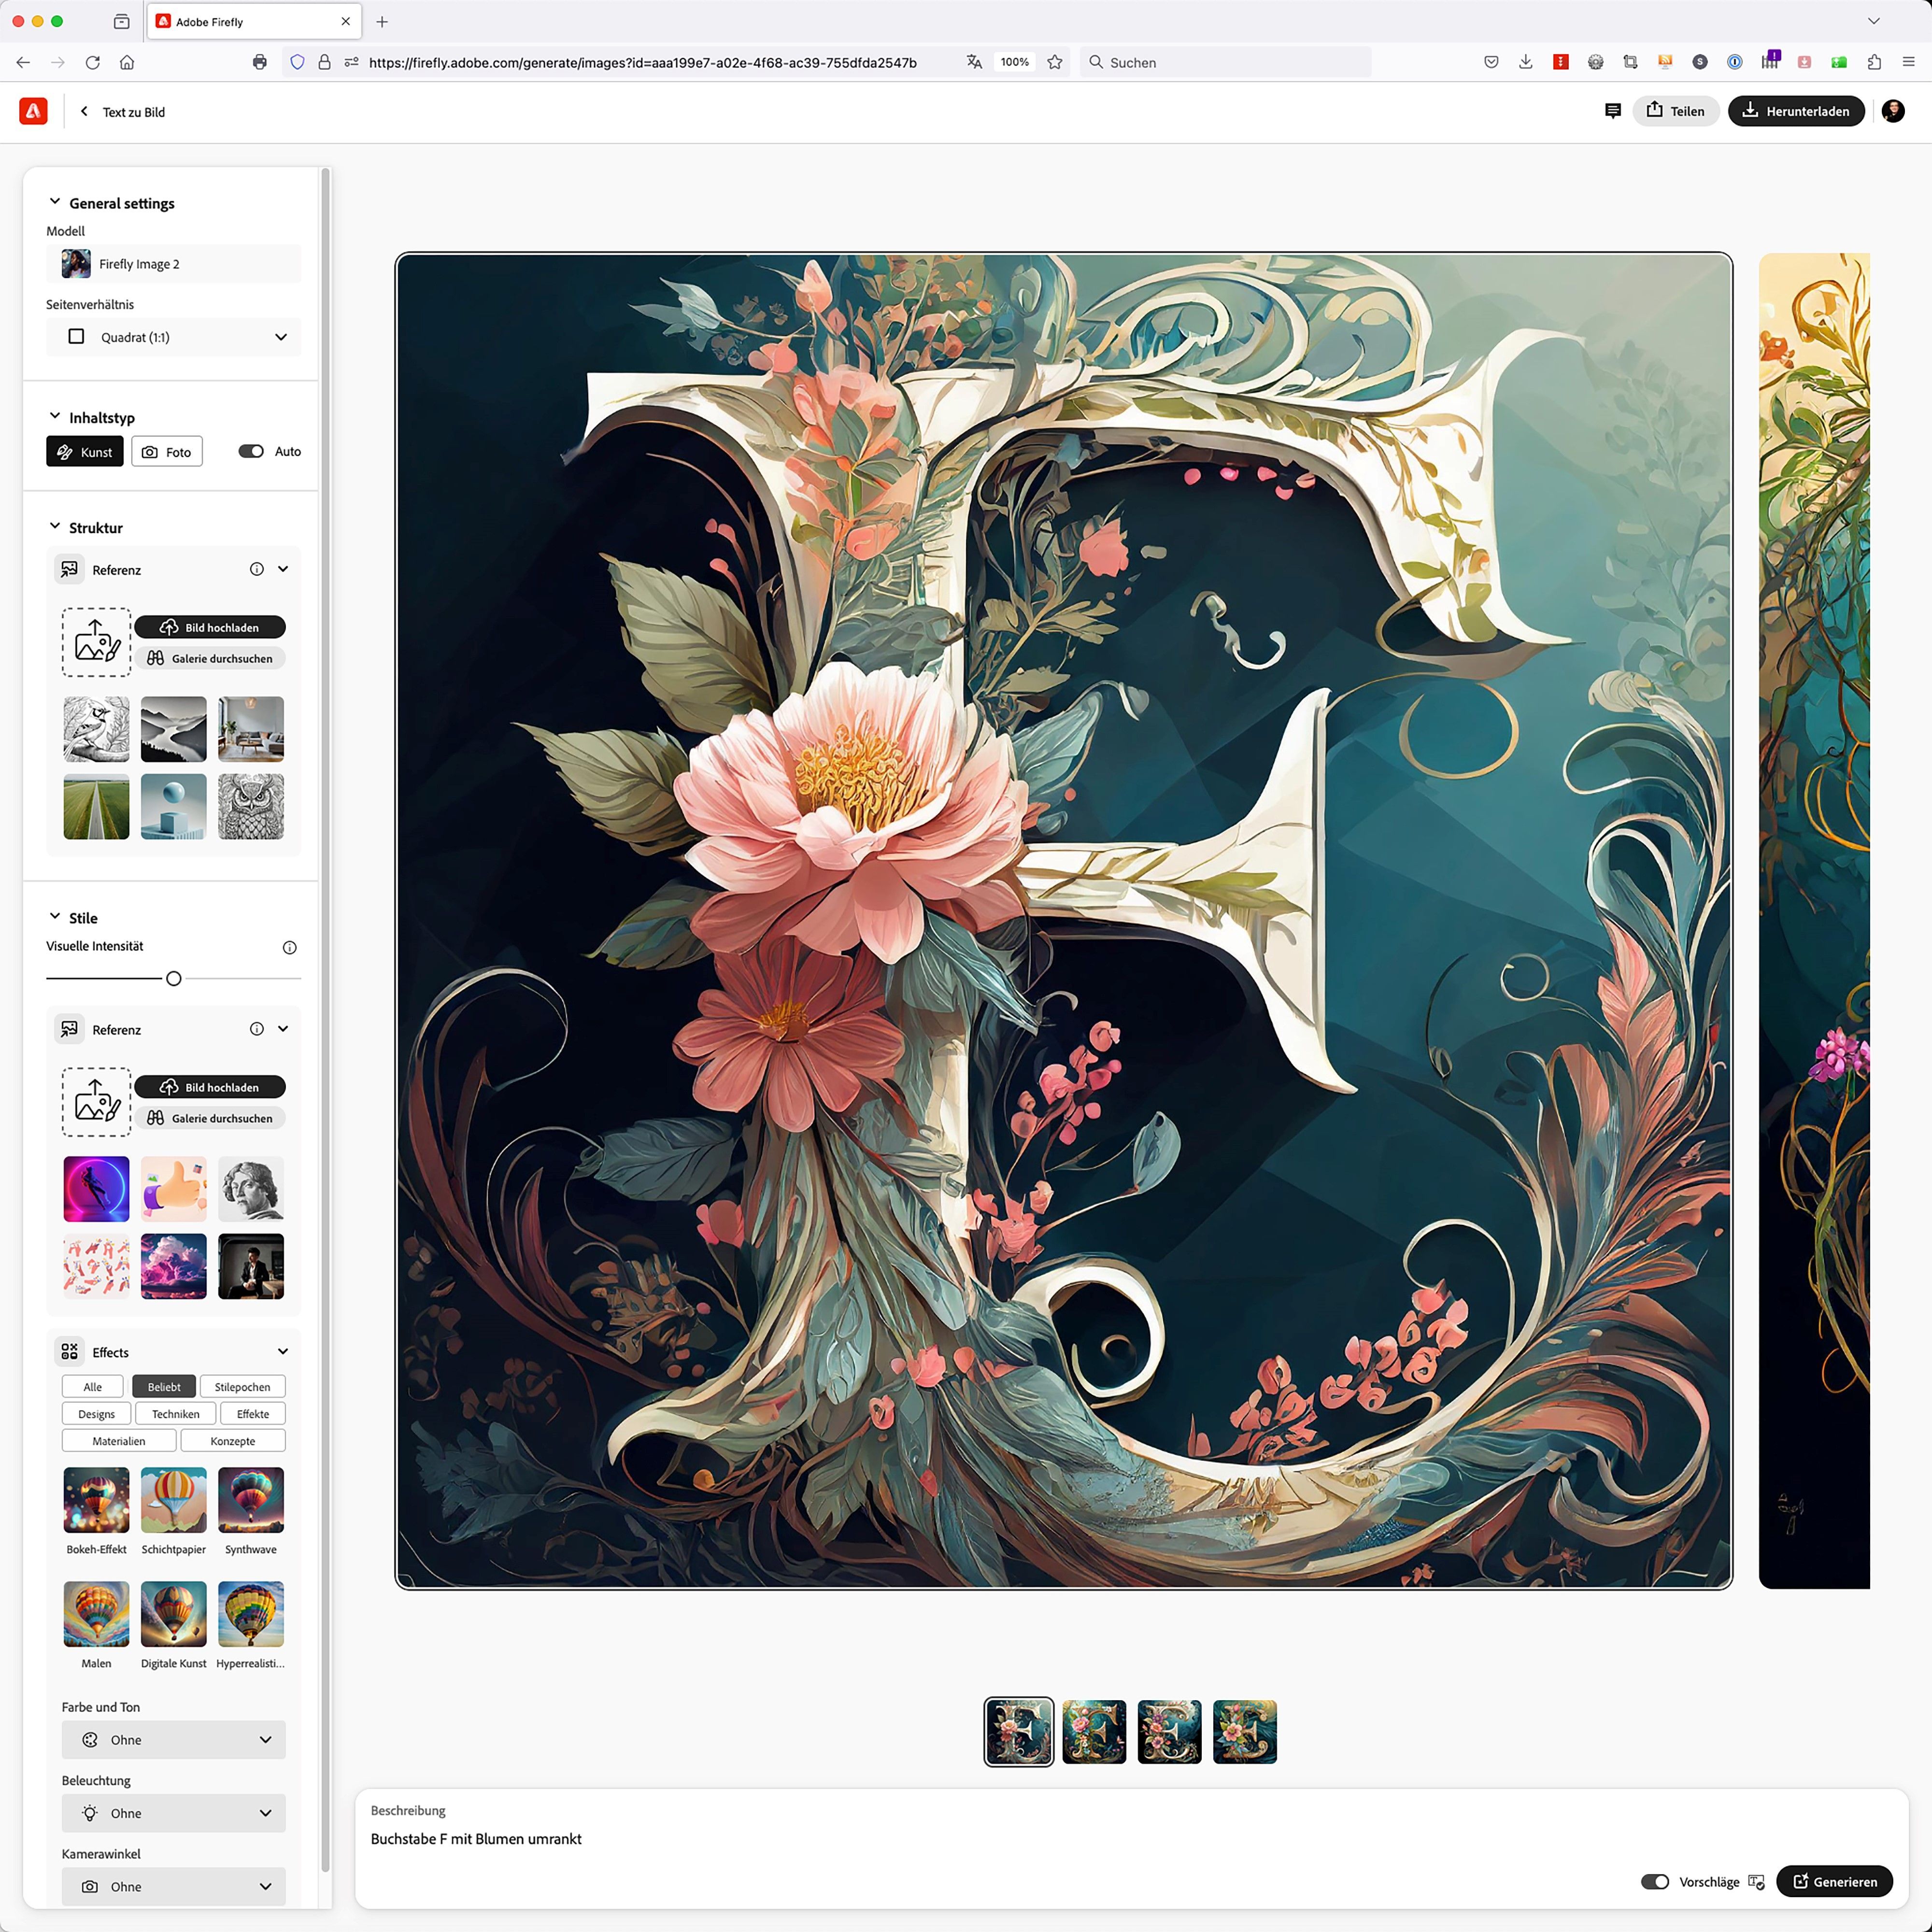The width and height of the screenshot is (1932, 1932).
Task: Click the Struktur image upload placeholder icon
Action: pos(97,642)
